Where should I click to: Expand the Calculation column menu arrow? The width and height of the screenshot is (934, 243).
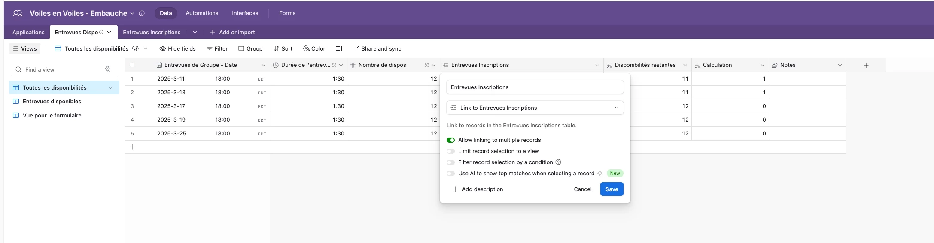tap(762, 65)
